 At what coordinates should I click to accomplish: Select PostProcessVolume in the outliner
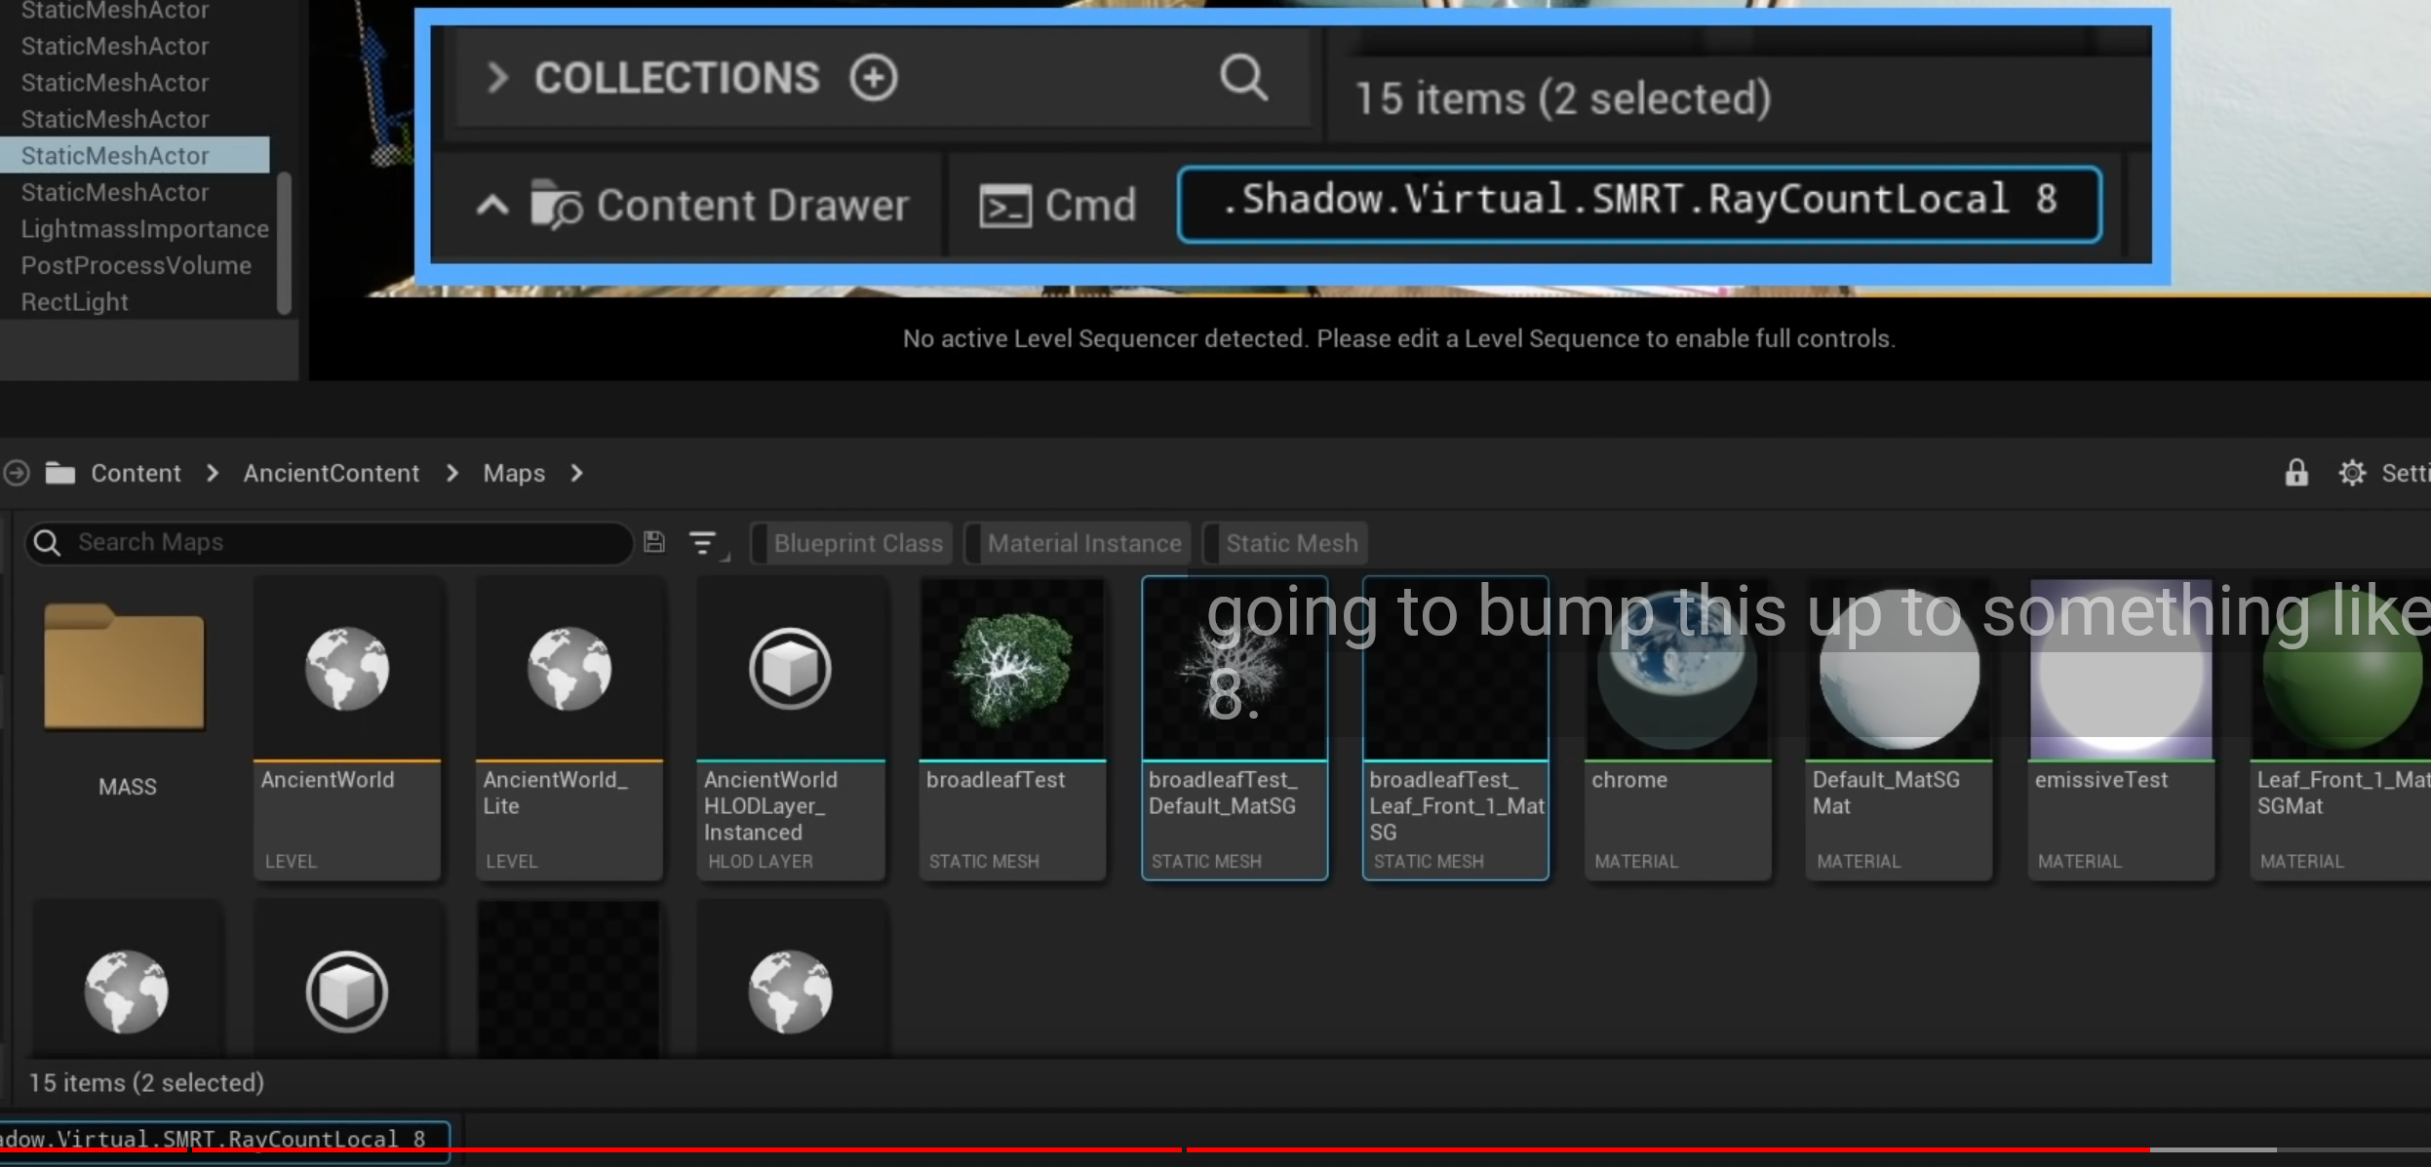click(137, 264)
